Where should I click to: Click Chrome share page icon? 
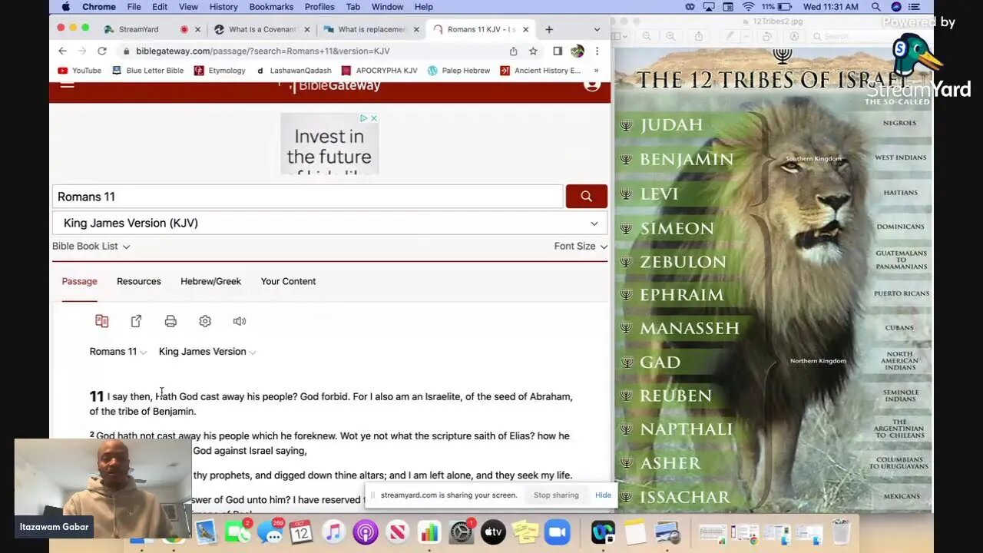coord(513,51)
